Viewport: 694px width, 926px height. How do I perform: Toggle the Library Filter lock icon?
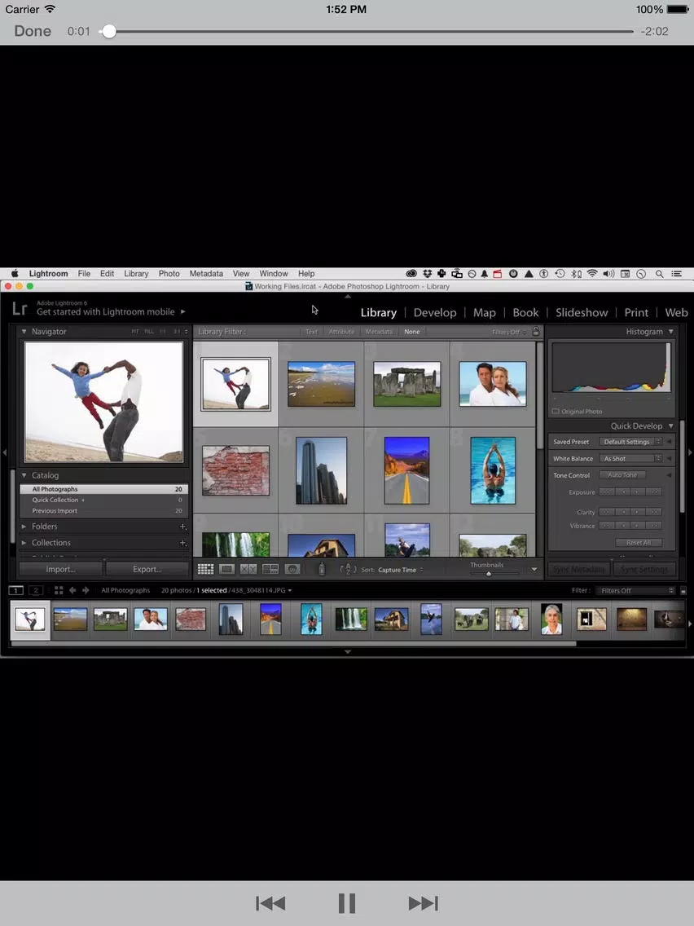click(536, 331)
